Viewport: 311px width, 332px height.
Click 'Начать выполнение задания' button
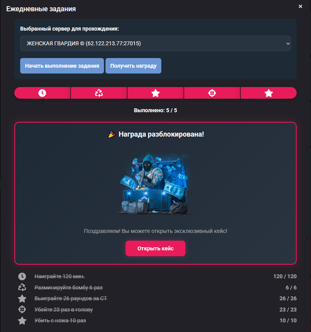pyautogui.click(x=62, y=66)
